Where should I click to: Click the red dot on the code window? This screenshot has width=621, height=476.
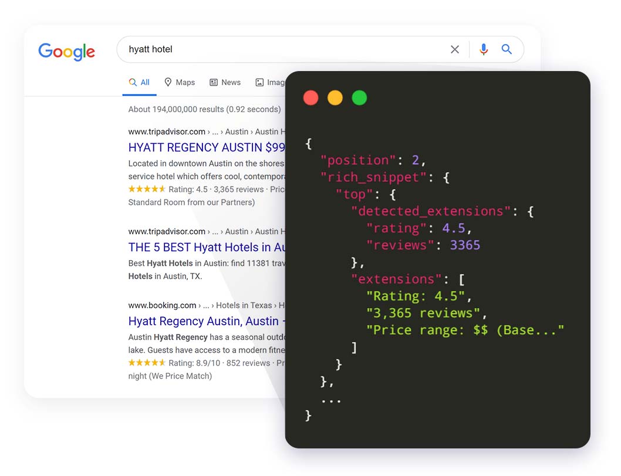pyautogui.click(x=310, y=98)
